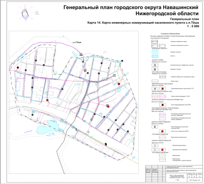Image resolution: width=204 pixels, height=184 pixels.
Task: Click the pink planned settlement boundary legend sample
Action: [x=162, y=46]
